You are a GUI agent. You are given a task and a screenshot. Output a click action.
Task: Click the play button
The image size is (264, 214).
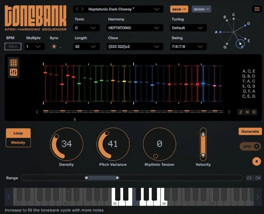point(250,146)
